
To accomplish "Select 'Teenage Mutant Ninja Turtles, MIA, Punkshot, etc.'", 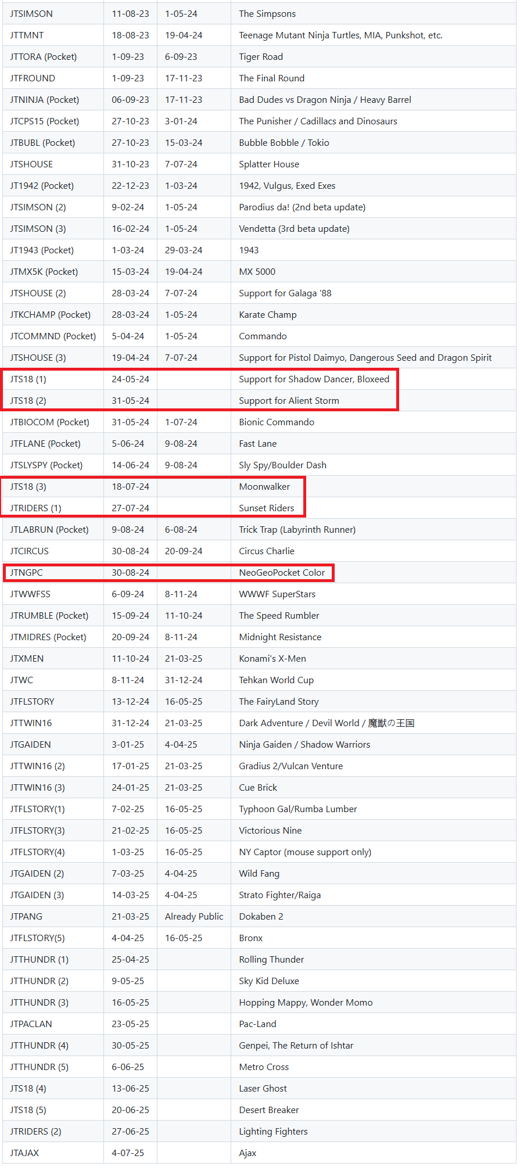I will [x=340, y=35].
